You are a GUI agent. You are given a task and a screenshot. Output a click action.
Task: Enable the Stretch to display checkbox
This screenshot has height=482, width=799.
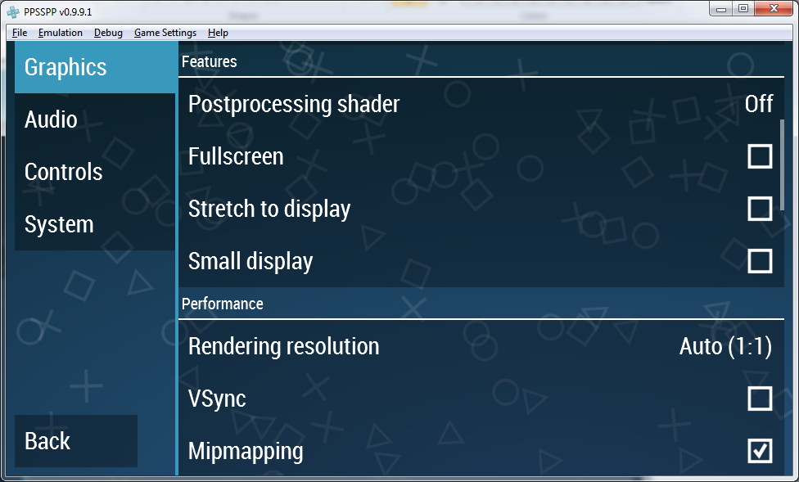pyautogui.click(x=760, y=209)
